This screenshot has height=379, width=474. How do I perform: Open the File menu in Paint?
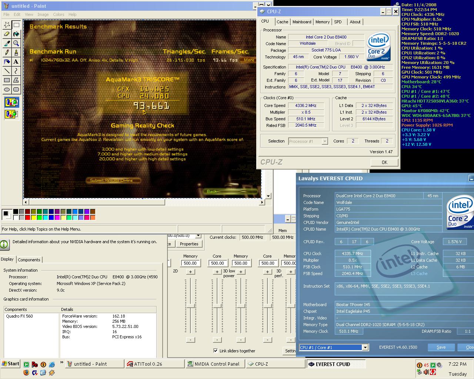[x=6, y=14]
